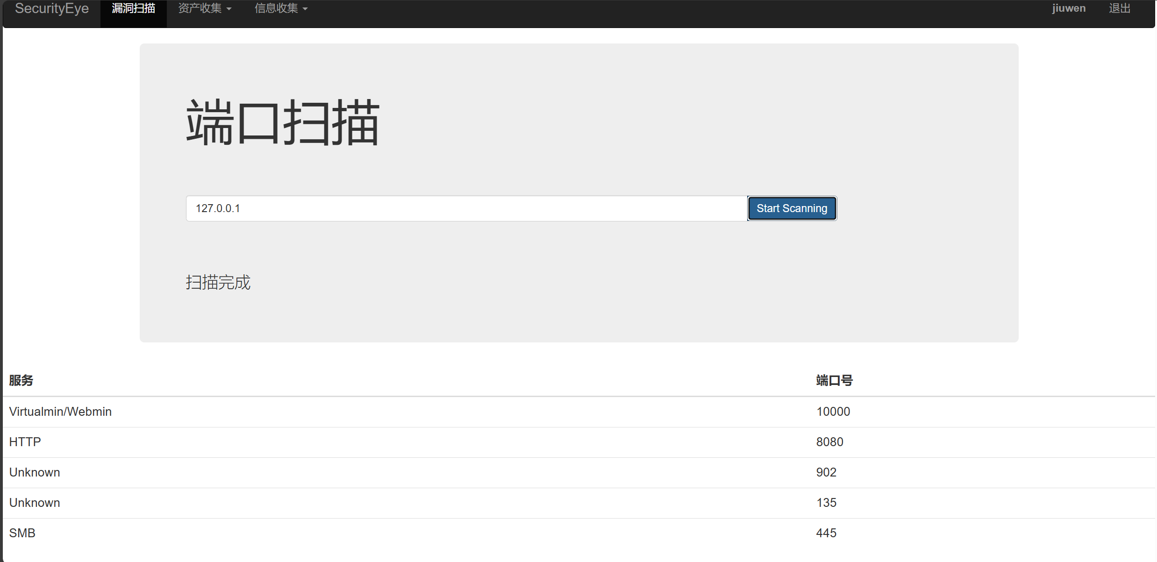
Task: Open the 漏洞扫描 nav tab
Action: coord(133,9)
